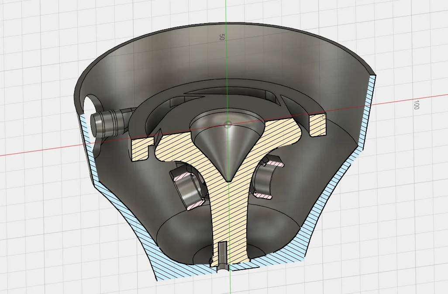This screenshot has height=294, width=448.
Task: Select the "50" grid label
Action: pos(221,37)
